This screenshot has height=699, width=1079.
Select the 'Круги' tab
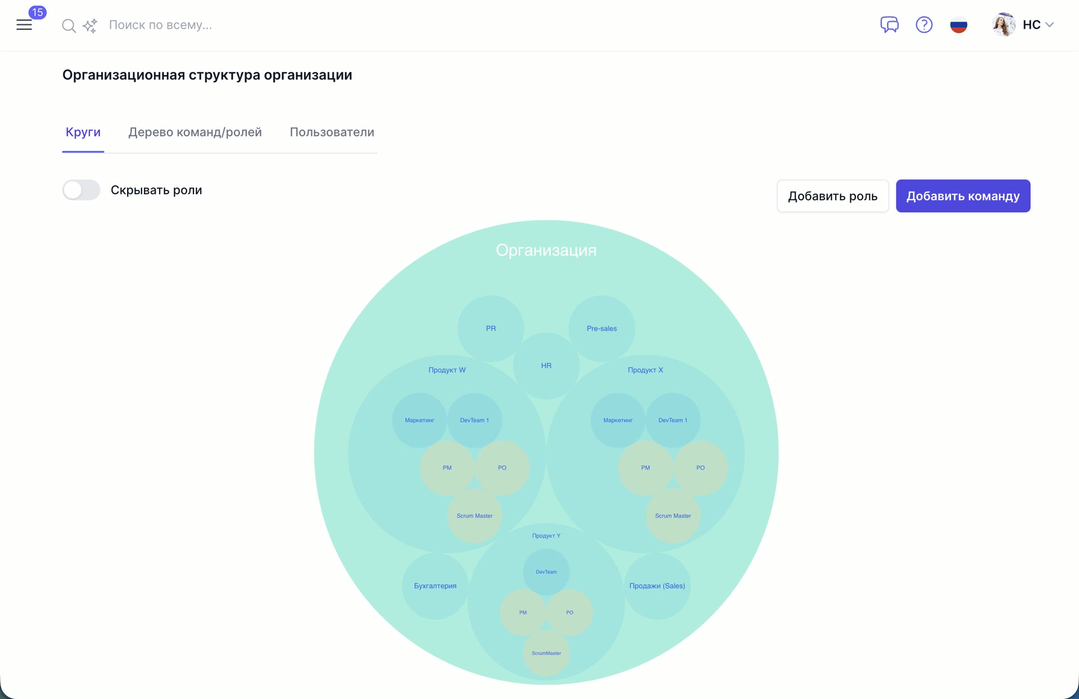click(83, 133)
